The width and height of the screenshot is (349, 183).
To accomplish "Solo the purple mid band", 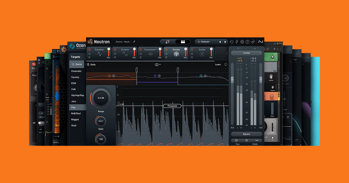I will pyautogui.click(x=159, y=76).
